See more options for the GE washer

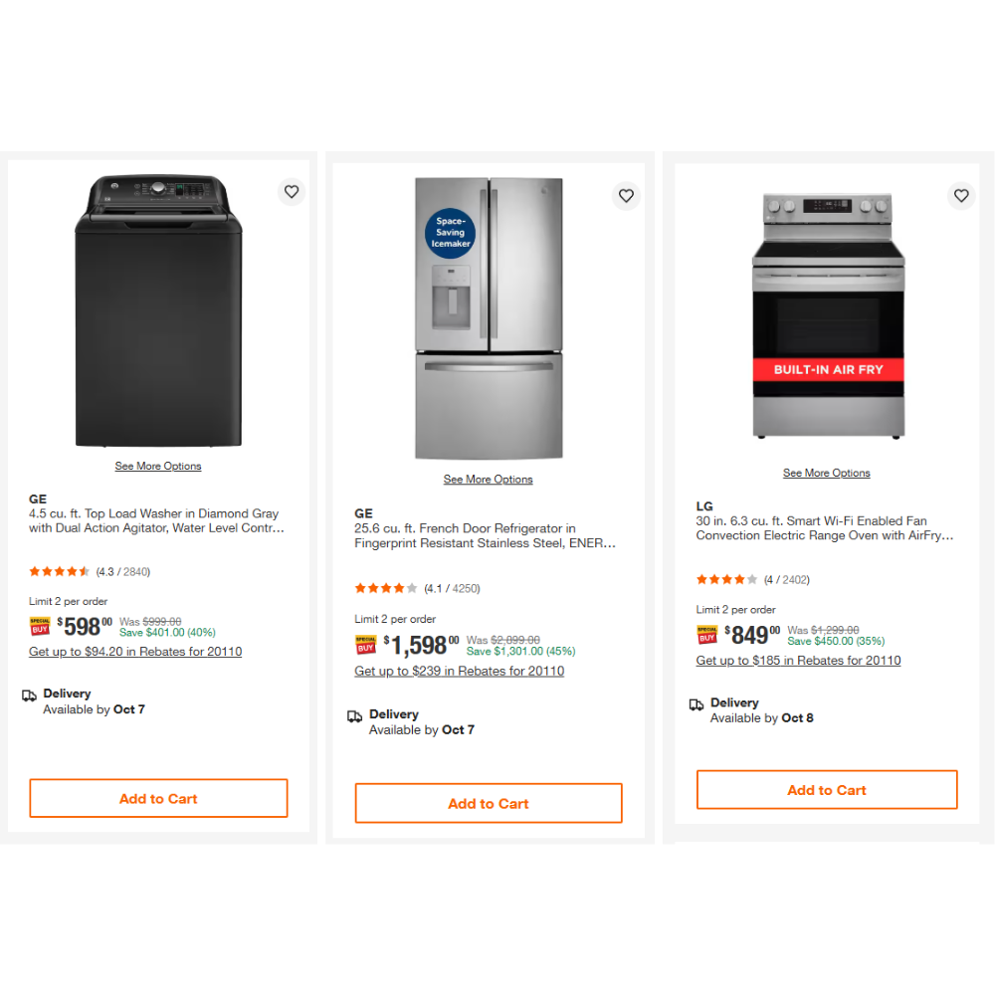tap(158, 466)
